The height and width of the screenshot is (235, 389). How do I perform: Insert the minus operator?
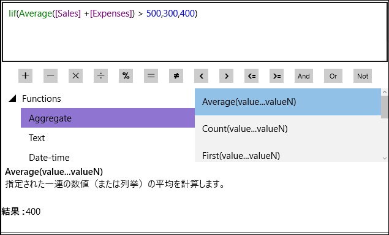coord(51,75)
